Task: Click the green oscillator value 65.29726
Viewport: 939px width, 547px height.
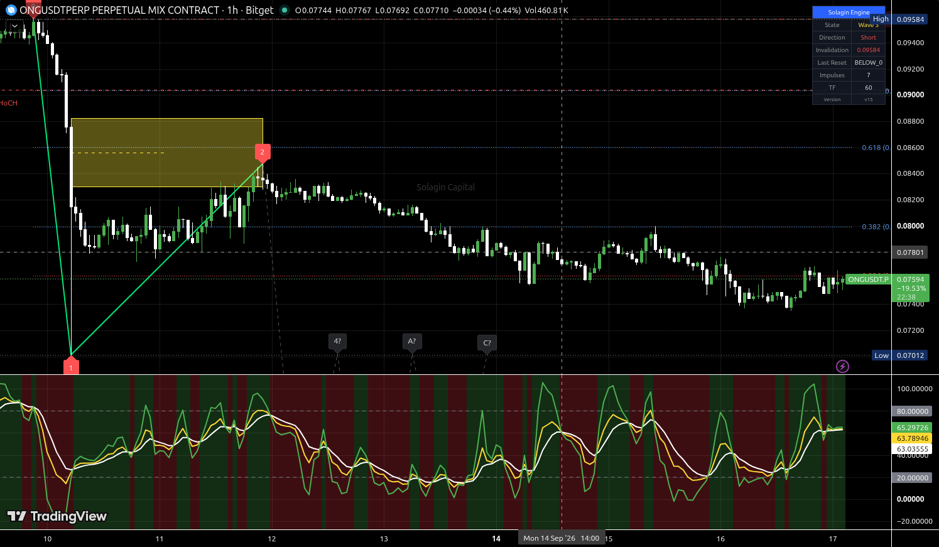Action: (912, 428)
